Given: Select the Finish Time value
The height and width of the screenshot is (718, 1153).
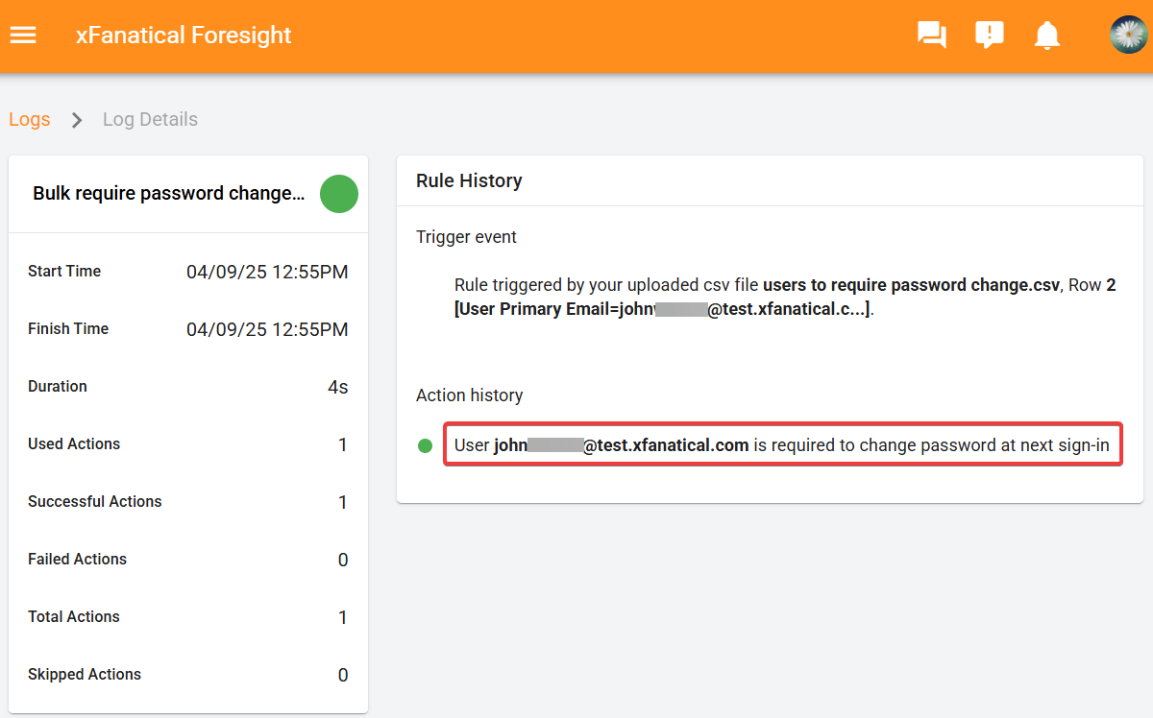Looking at the screenshot, I should point(267,330).
